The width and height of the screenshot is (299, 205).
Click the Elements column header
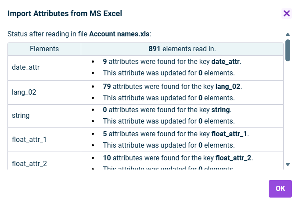[x=44, y=49]
